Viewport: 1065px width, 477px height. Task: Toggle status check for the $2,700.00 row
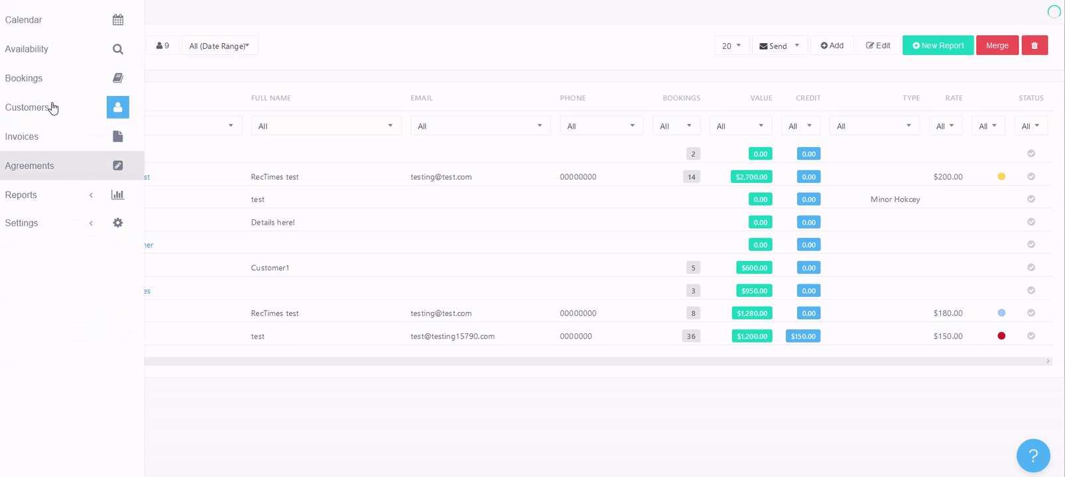coord(1031,177)
